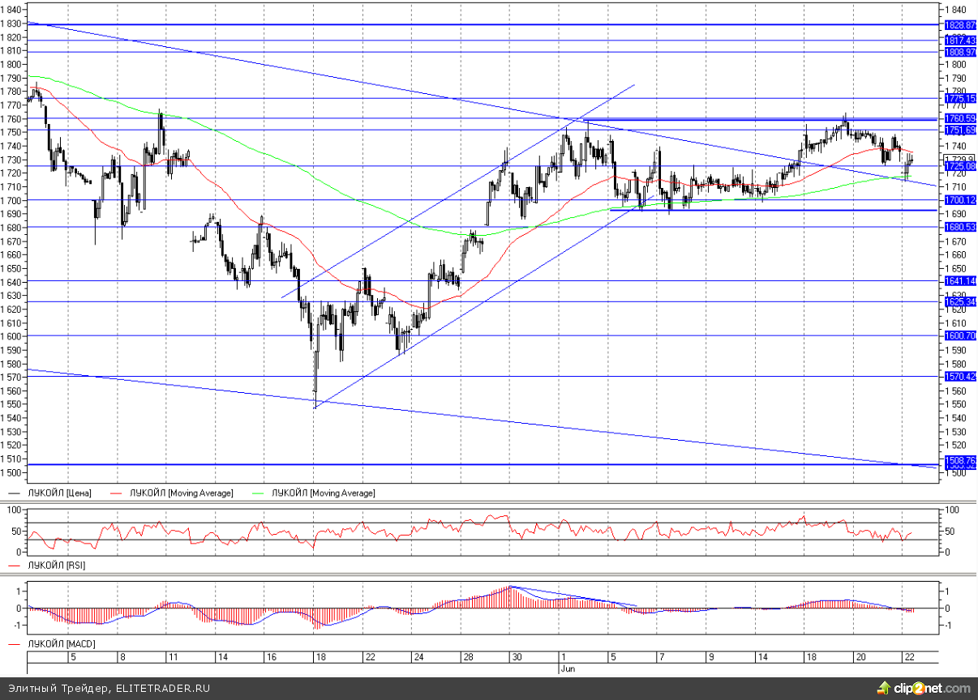This screenshot has height=700, width=978.
Task: Select the 1760.59 resistance level tag
Action: (959, 118)
